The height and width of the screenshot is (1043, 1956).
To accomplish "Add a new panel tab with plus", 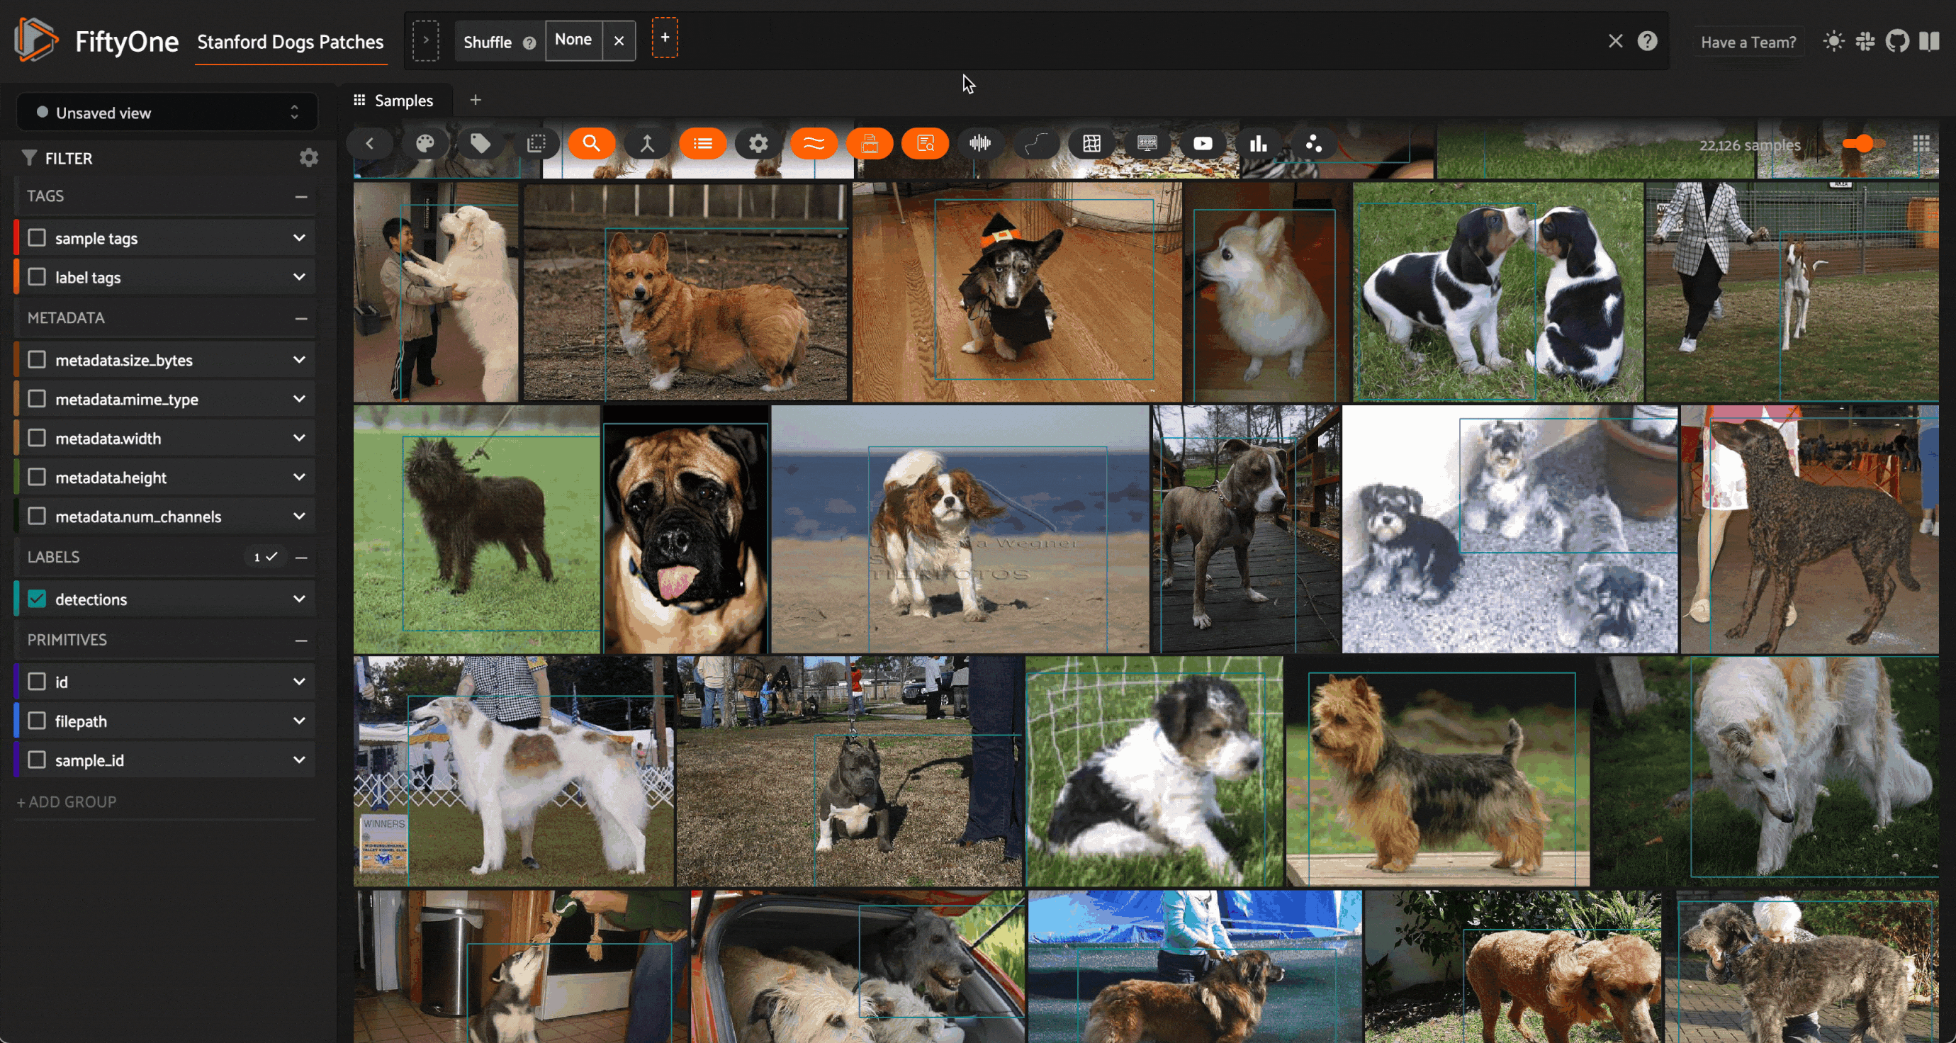I will pyautogui.click(x=476, y=100).
